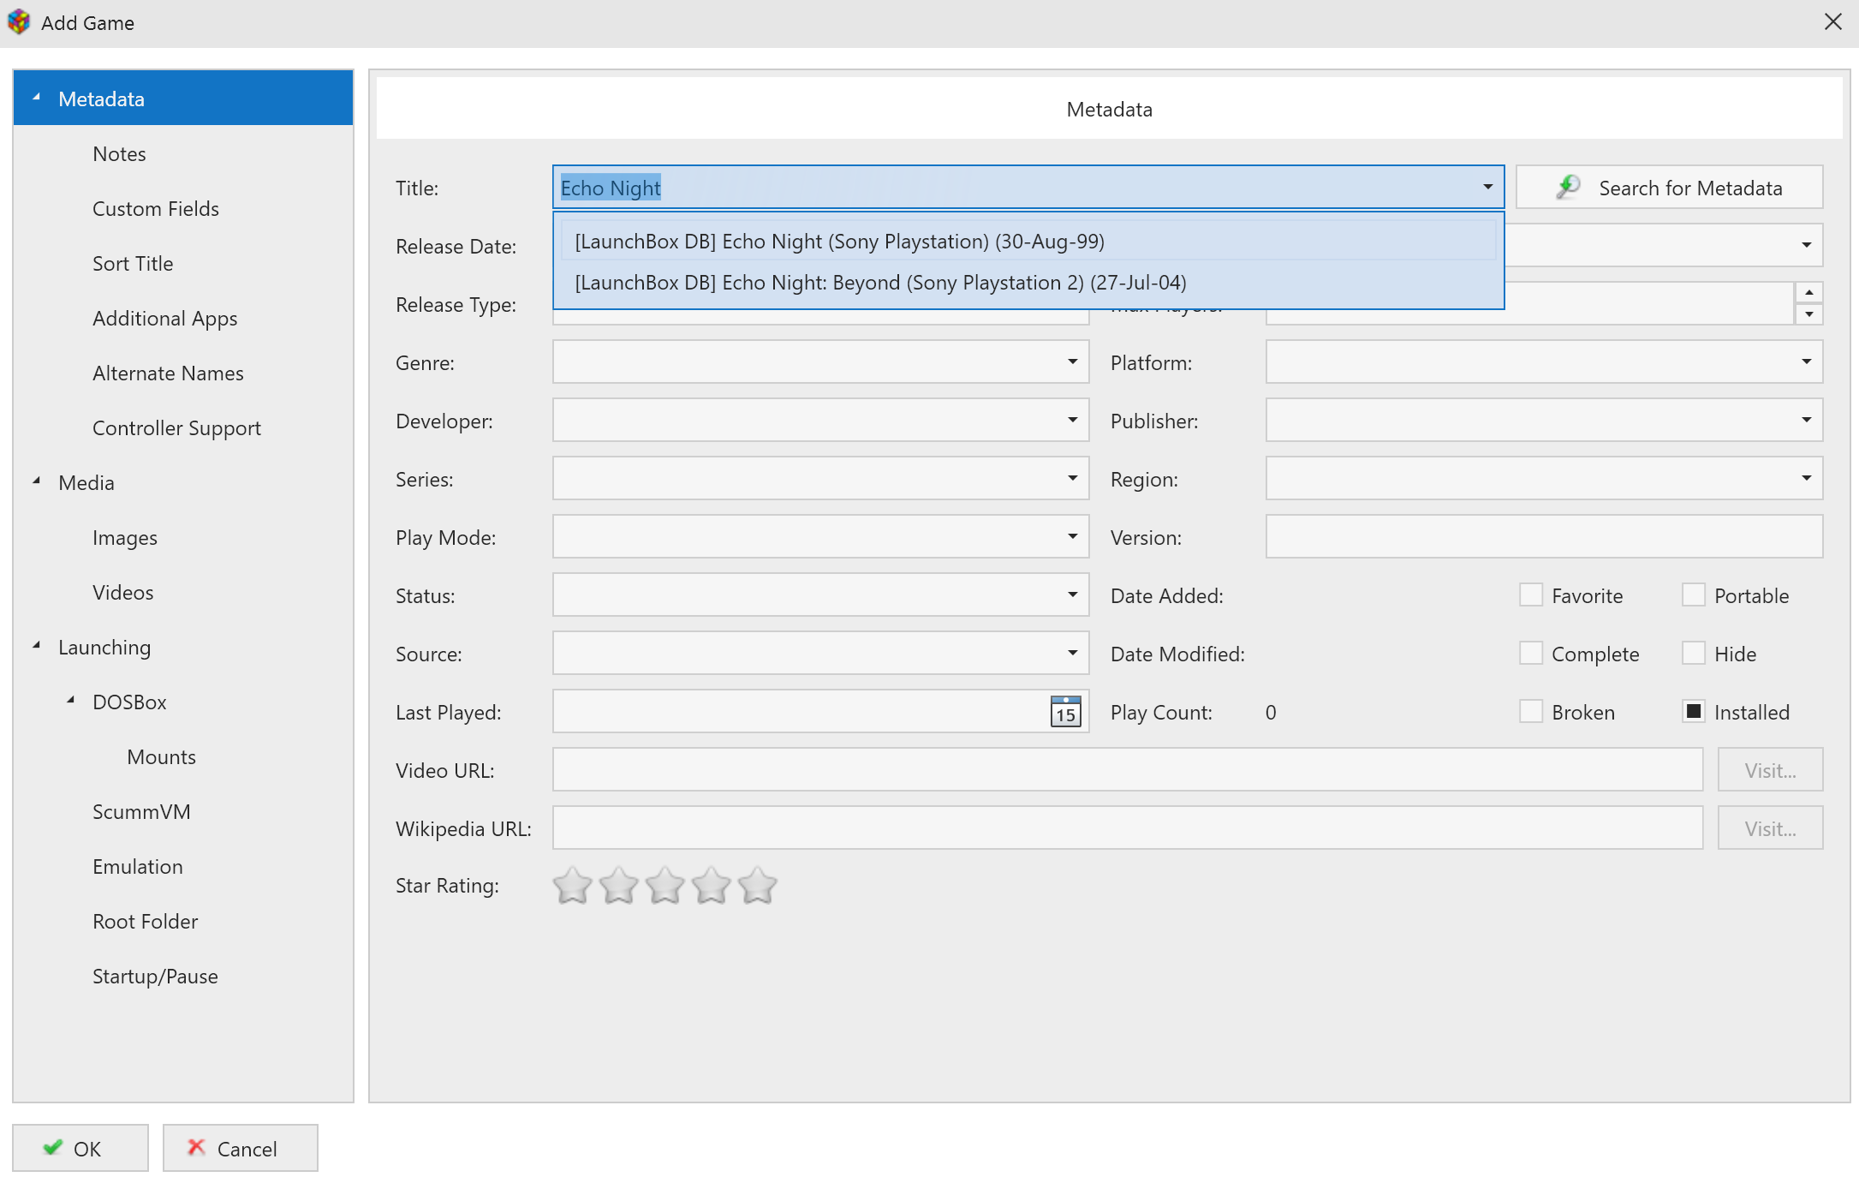
Task: Expand the Publisher dropdown
Action: 1806,420
